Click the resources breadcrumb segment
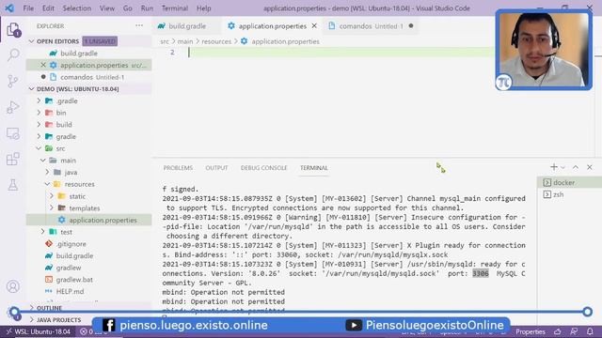 (216, 41)
